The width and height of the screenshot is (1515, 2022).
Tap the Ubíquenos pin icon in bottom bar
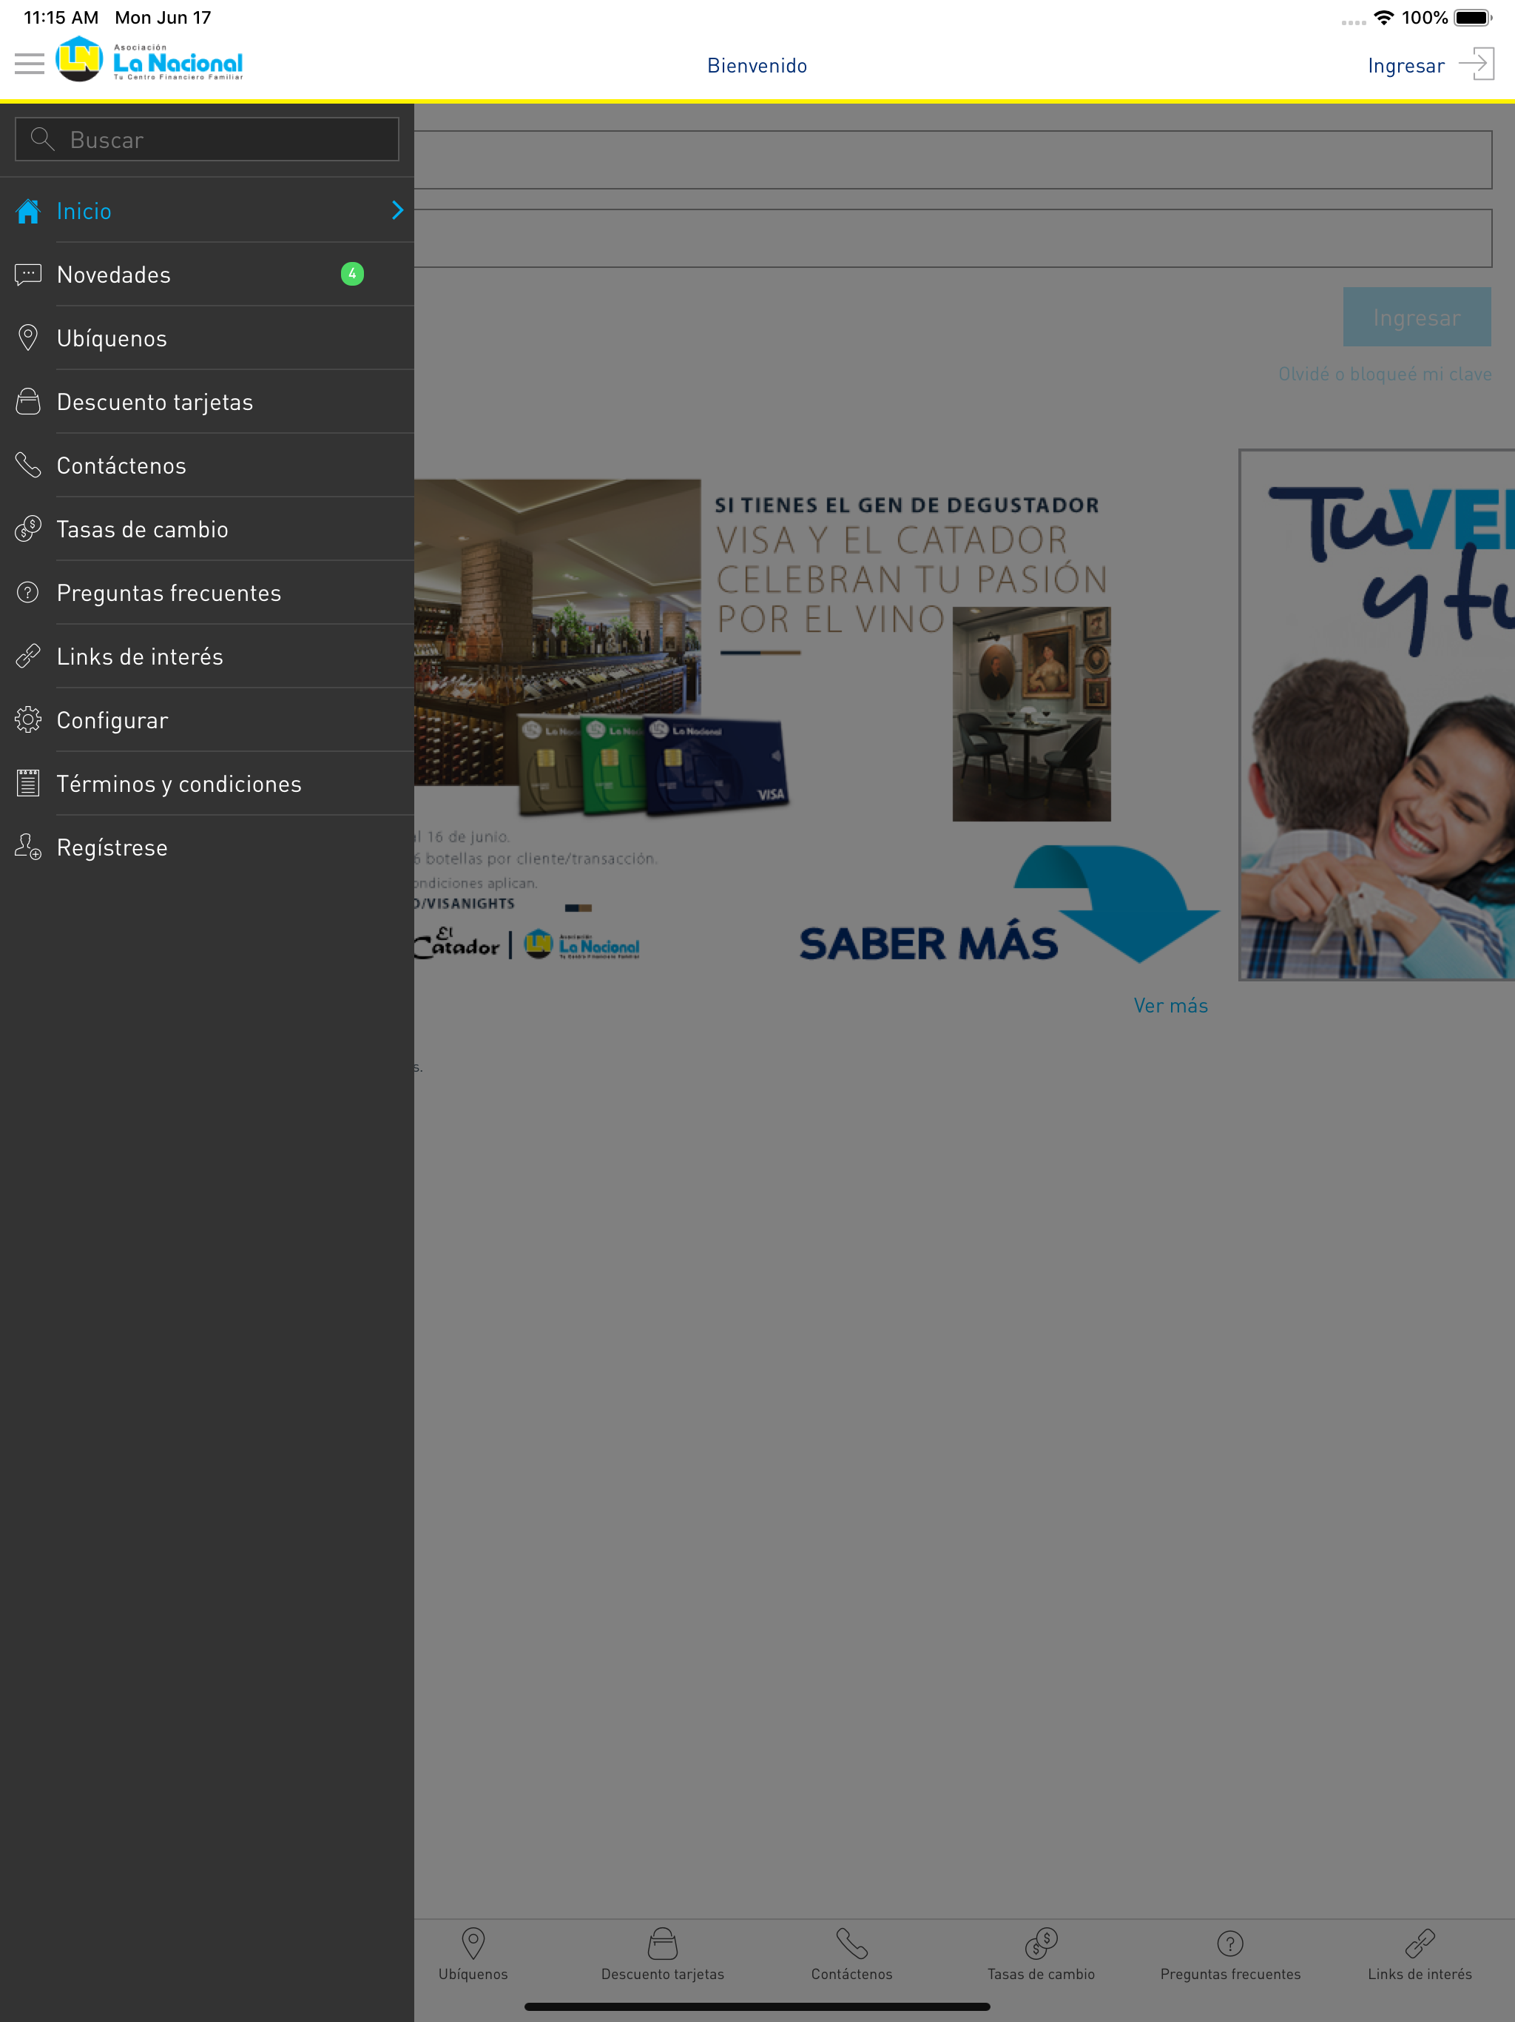tap(473, 1944)
